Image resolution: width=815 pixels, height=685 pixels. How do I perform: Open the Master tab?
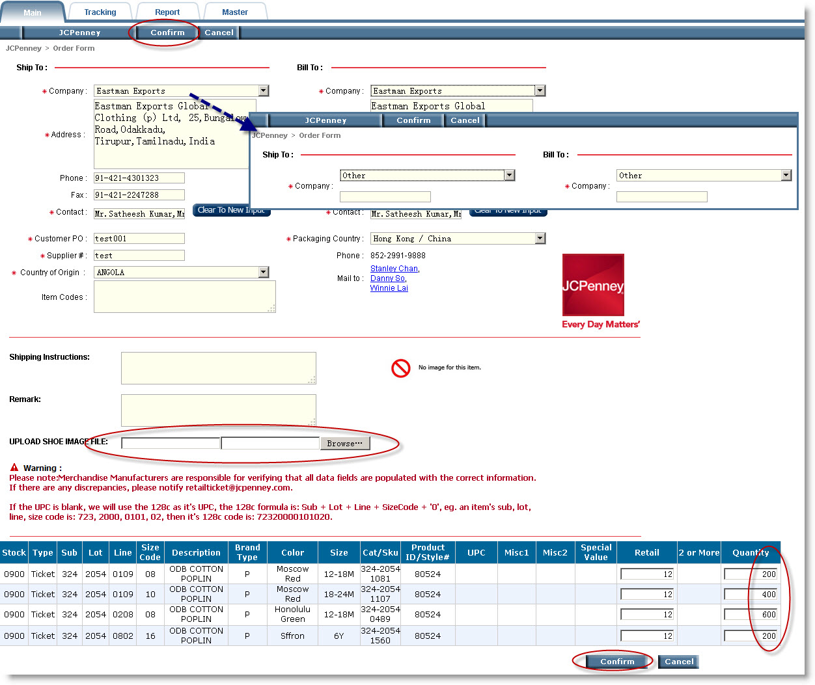click(x=235, y=12)
